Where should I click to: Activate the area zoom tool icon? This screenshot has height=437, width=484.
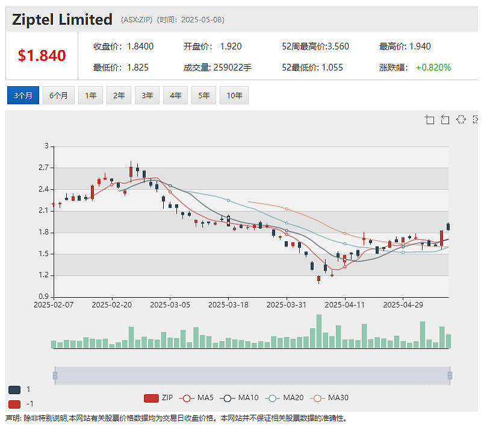429,119
